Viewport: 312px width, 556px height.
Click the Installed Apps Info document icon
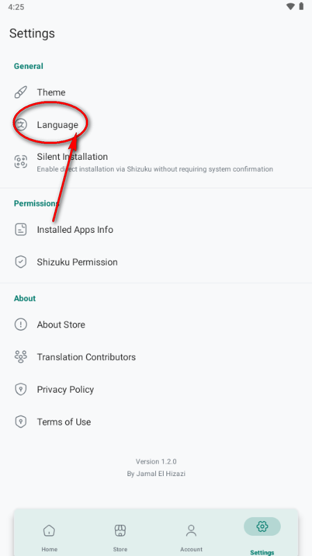click(x=21, y=229)
